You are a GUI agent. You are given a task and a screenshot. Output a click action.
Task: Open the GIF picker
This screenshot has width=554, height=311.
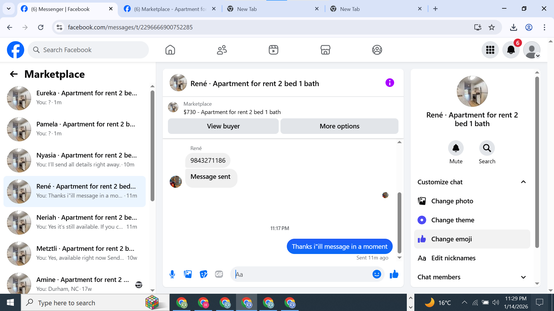(x=219, y=274)
